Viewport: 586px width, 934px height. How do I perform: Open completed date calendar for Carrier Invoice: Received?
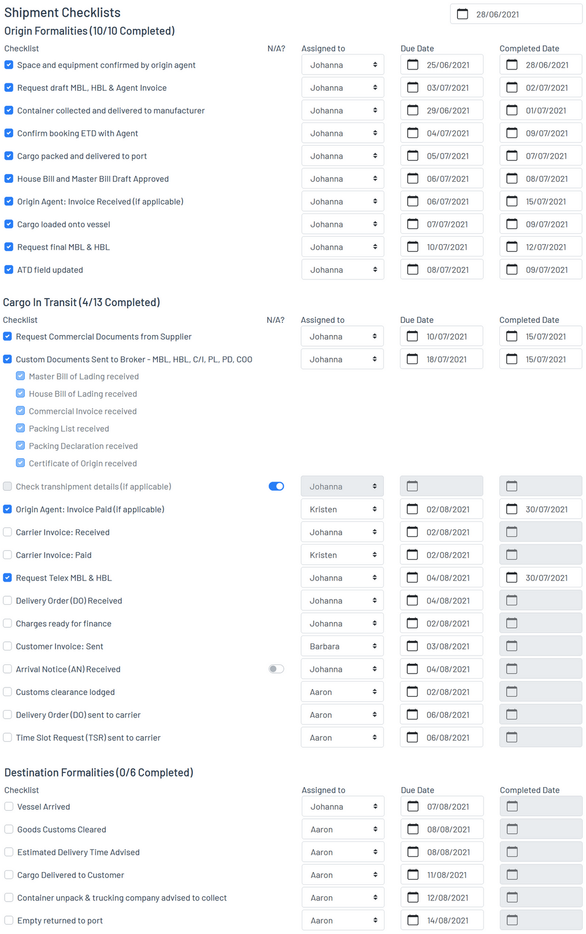[511, 532]
